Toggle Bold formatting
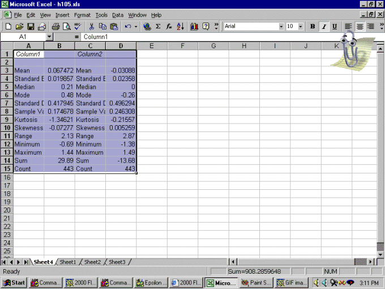This screenshot has width=385, height=289. coord(313,27)
